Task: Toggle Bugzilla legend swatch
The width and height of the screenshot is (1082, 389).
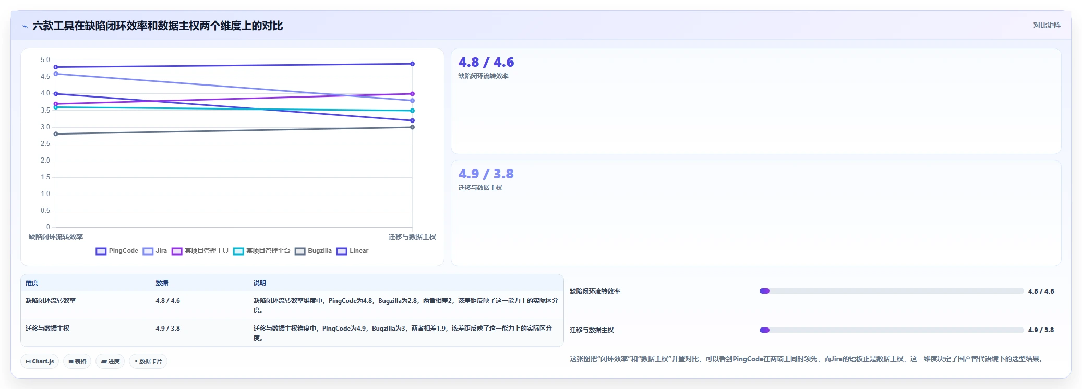Action: 300,251
